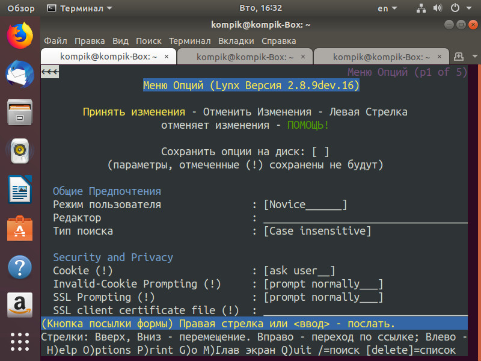Open the Правка menu
The width and height of the screenshot is (481, 361).
click(x=90, y=41)
